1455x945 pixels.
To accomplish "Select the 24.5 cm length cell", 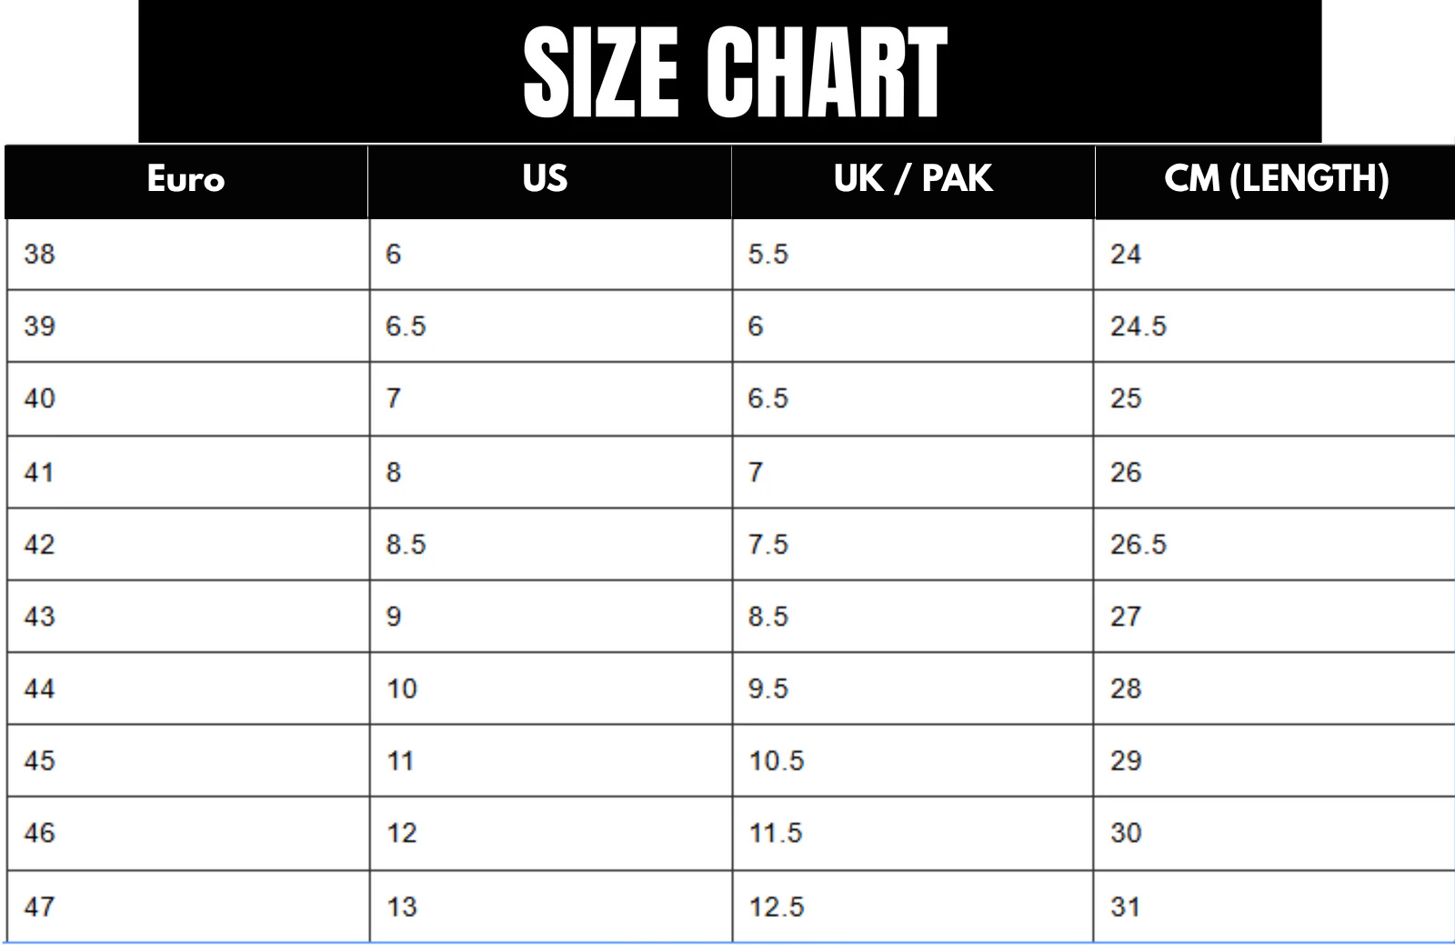I will 1138,327.
